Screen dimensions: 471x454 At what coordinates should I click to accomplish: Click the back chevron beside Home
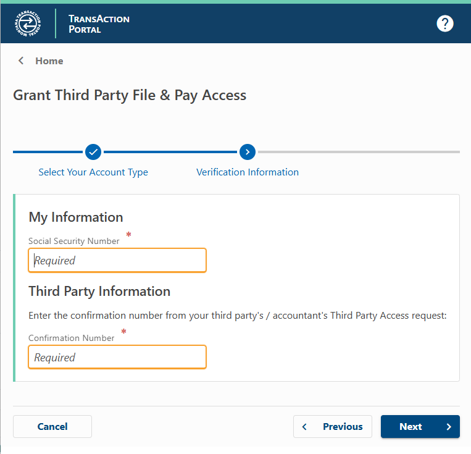(x=21, y=61)
